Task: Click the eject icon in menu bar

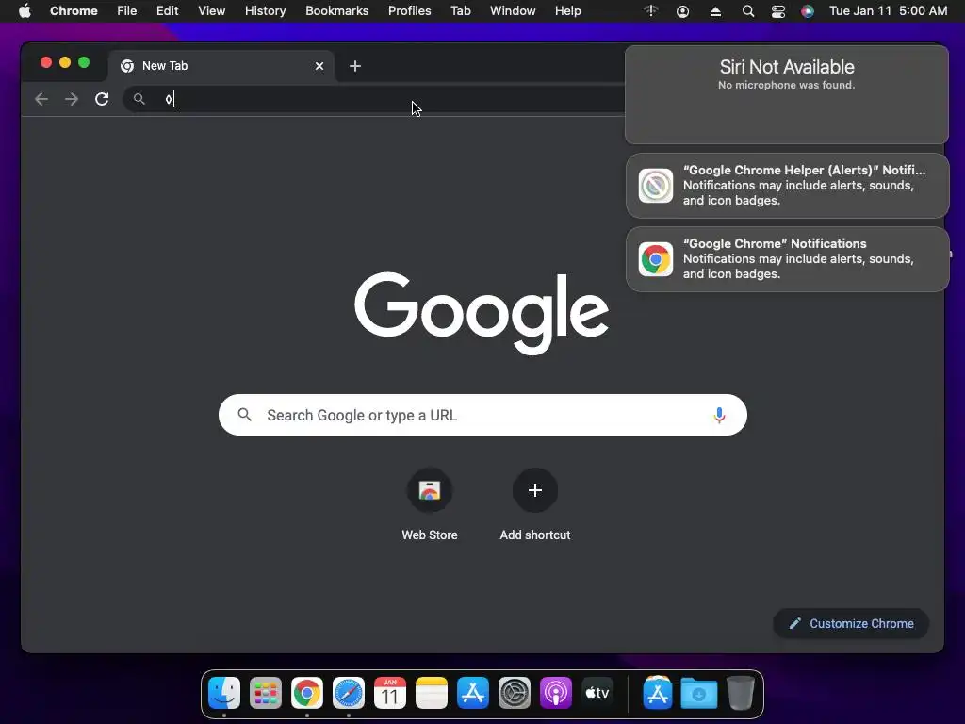Action: [715, 11]
